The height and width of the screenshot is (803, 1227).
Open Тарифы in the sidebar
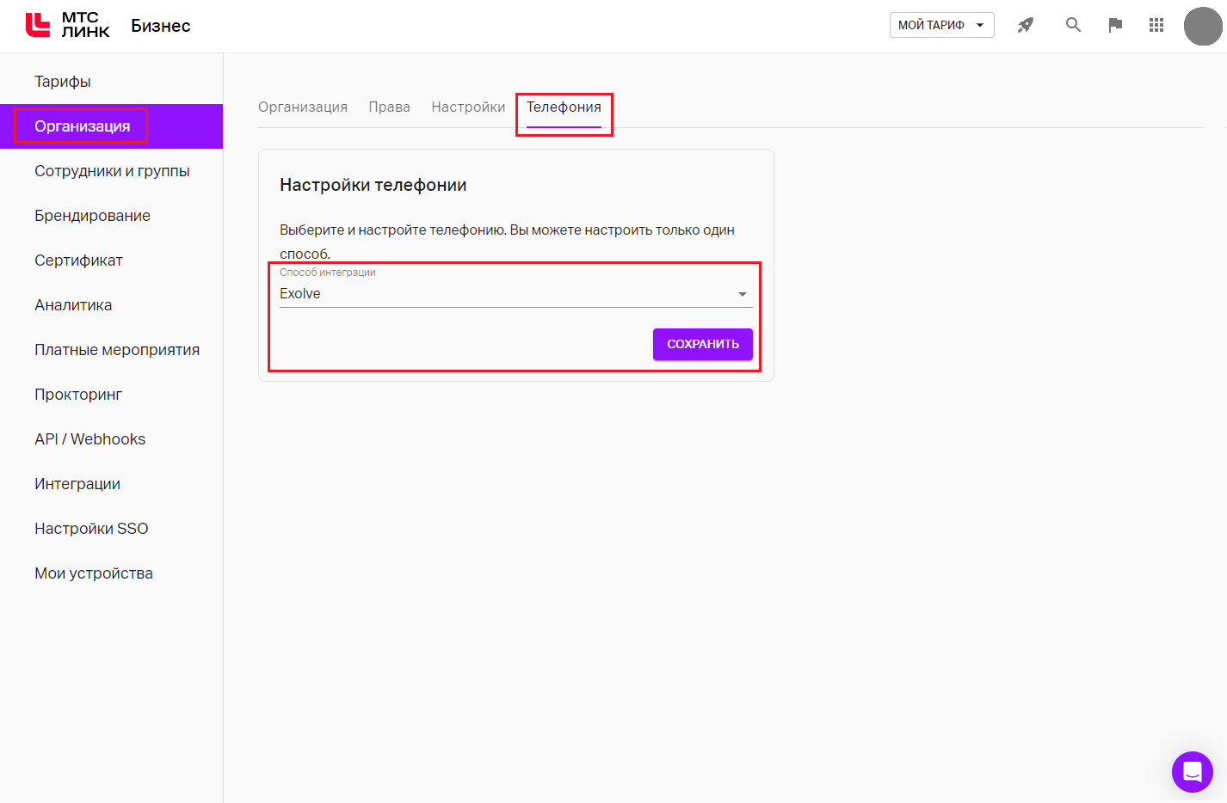click(112, 82)
